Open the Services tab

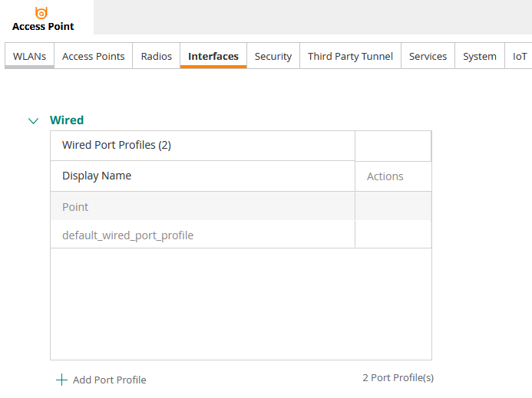click(x=428, y=56)
